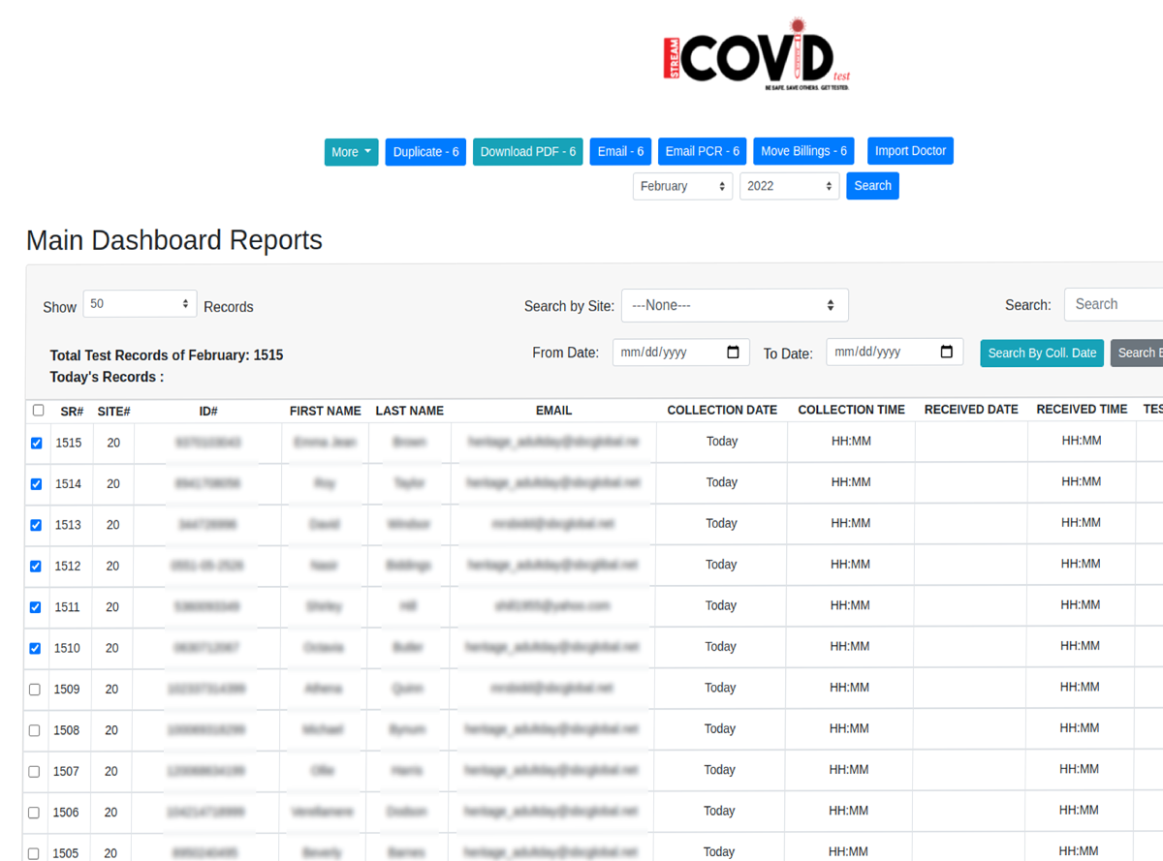The height and width of the screenshot is (861, 1163).
Task: Open the February month dropdown
Action: click(682, 186)
